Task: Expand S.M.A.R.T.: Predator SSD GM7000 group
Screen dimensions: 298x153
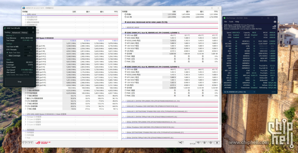Action: (x=123, y=106)
